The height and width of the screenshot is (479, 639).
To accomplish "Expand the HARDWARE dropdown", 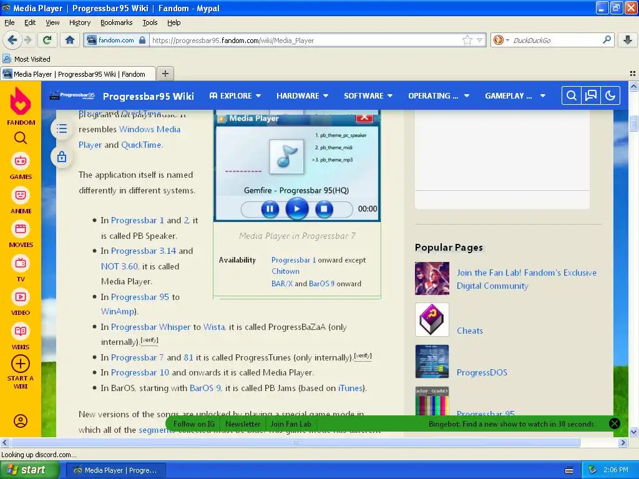I will 303,95.
